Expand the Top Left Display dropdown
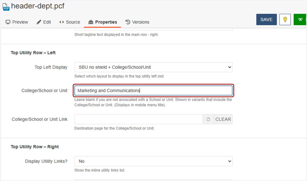 pyautogui.click(x=153, y=67)
